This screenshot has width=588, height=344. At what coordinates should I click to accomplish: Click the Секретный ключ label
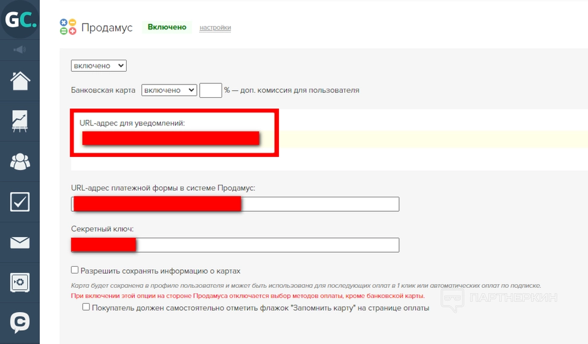103,229
